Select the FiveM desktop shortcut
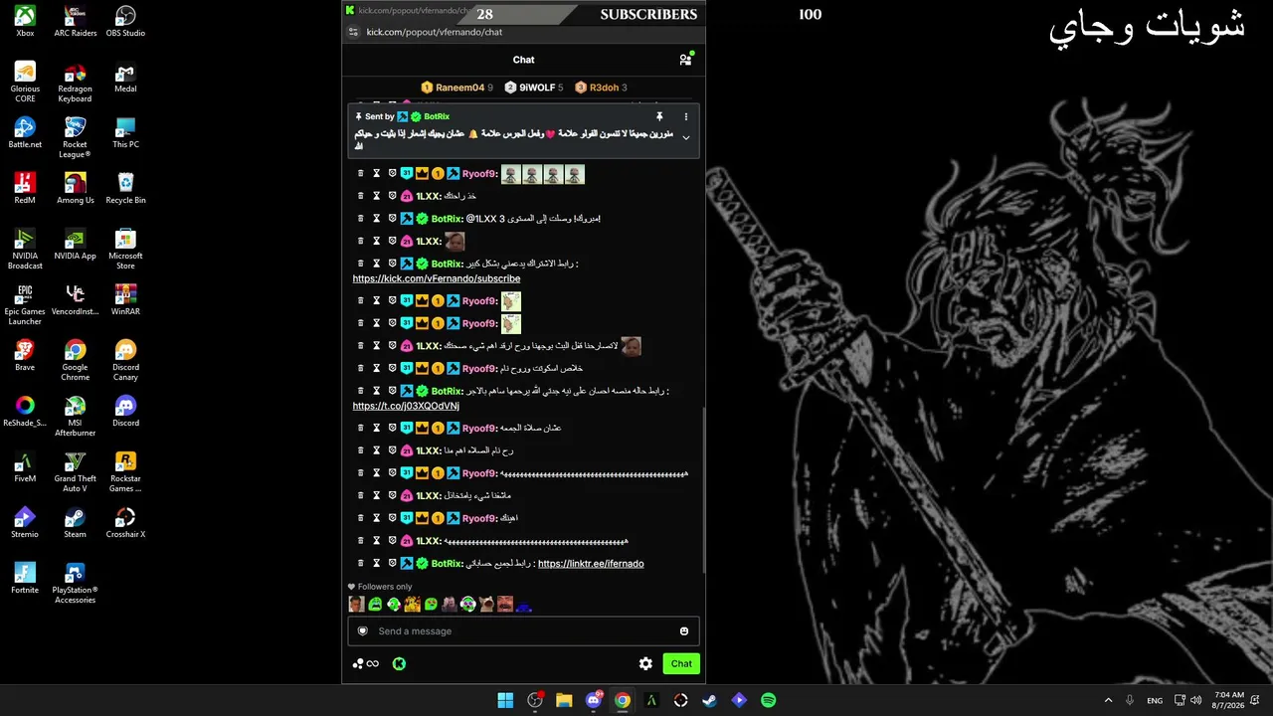Screen dimensions: 1273x716 [25, 467]
